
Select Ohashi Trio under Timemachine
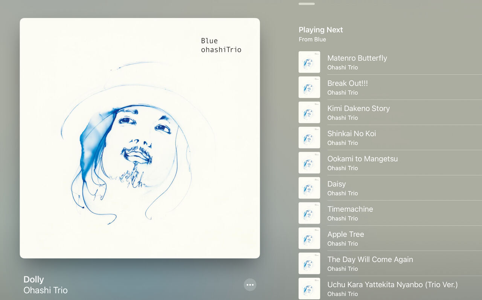coord(343,219)
